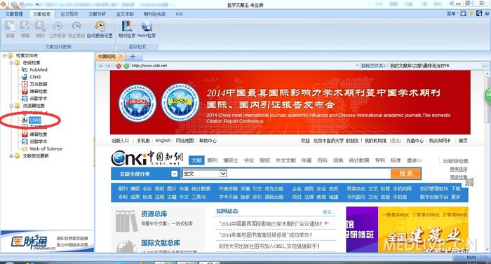Open the 菜单 menu at top right

pos(452,13)
